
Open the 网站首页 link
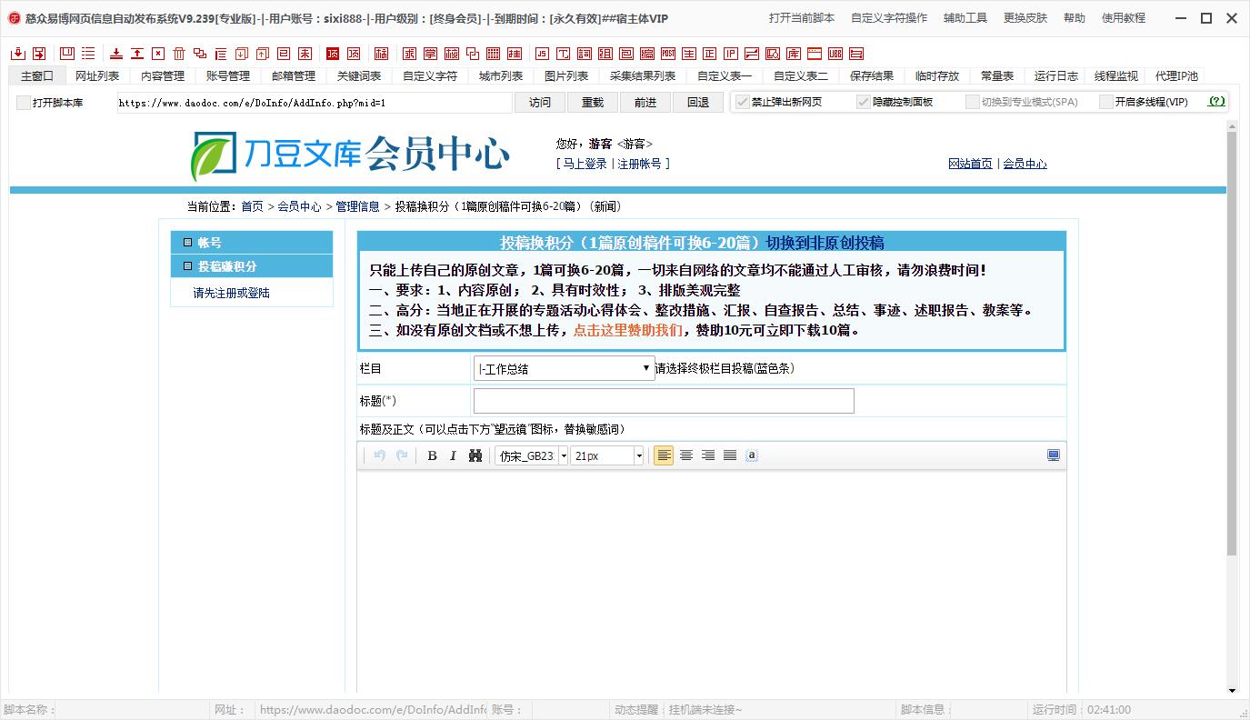coord(970,164)
